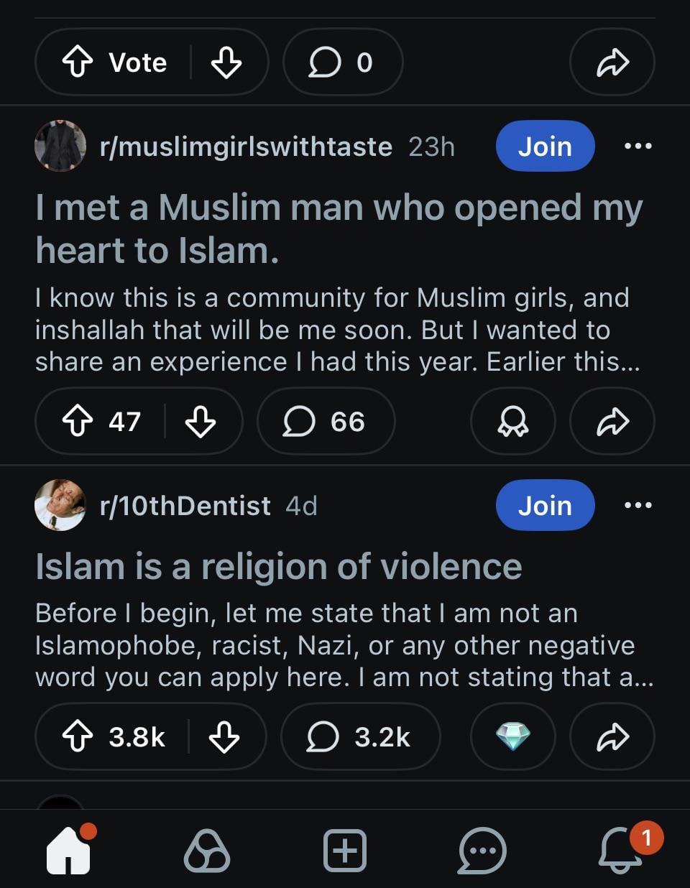Downvote the r/muslimgirlswithtaste post

pyautogui.click(x=201, y=421)
